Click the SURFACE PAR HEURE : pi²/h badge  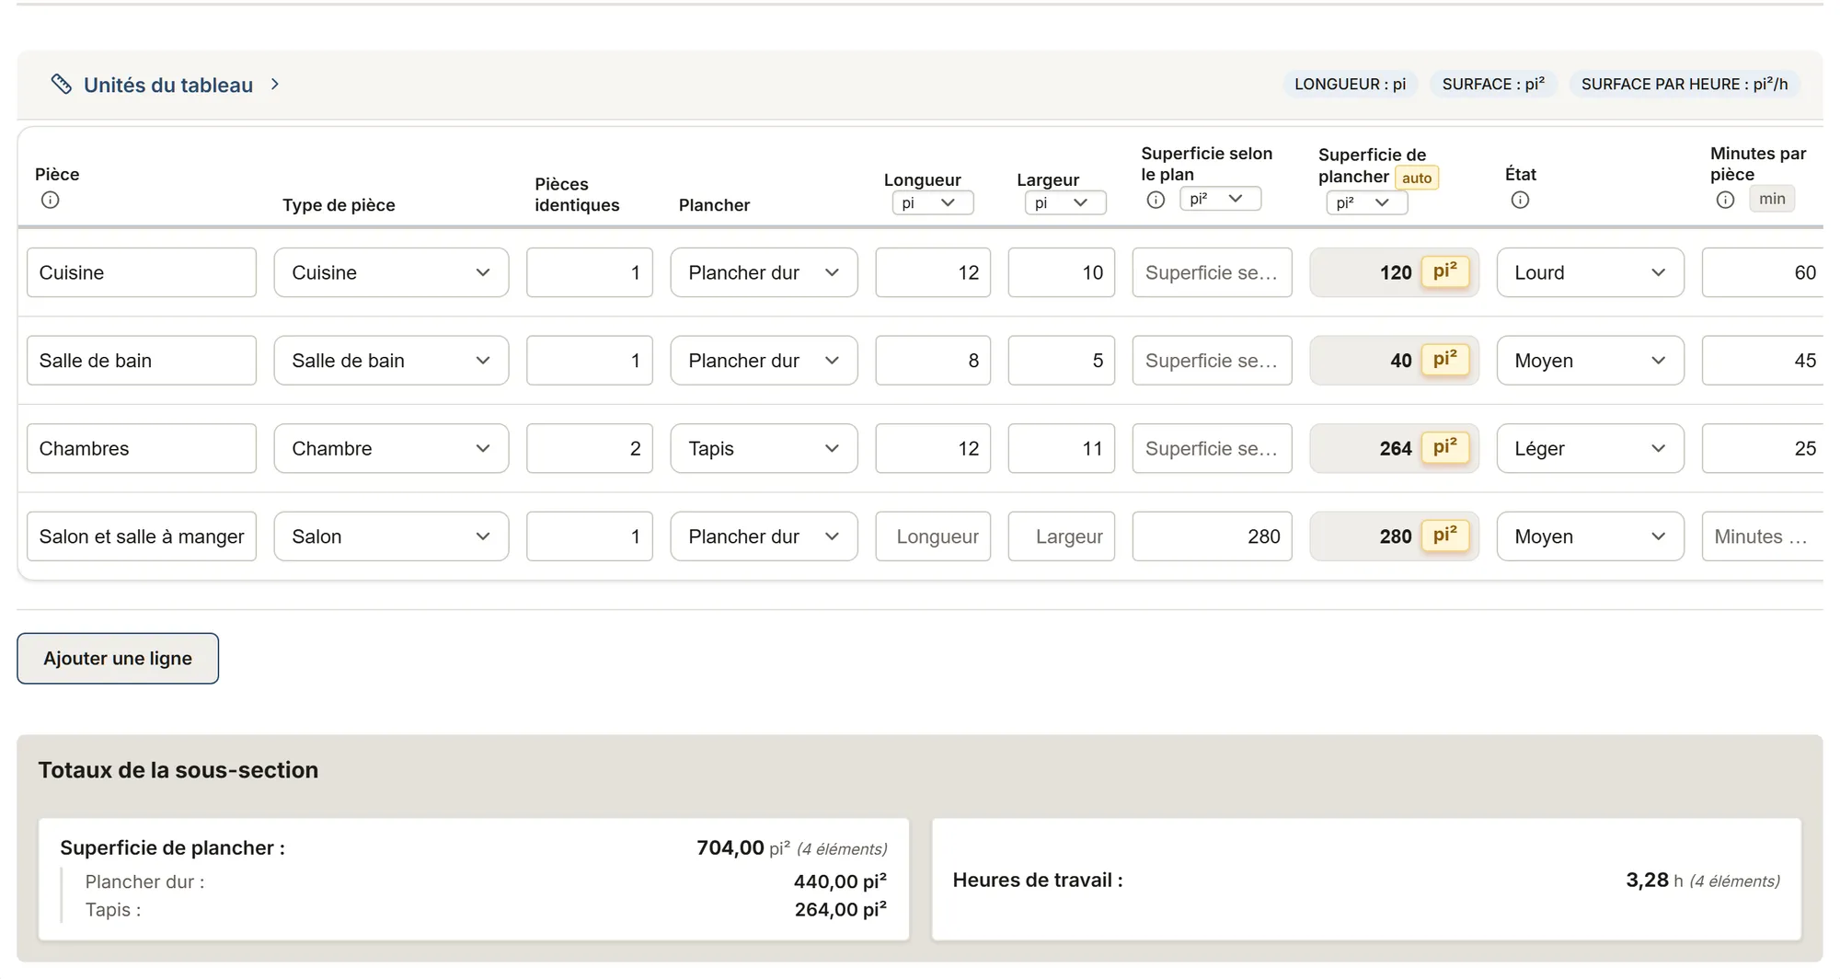[1685, 85]
